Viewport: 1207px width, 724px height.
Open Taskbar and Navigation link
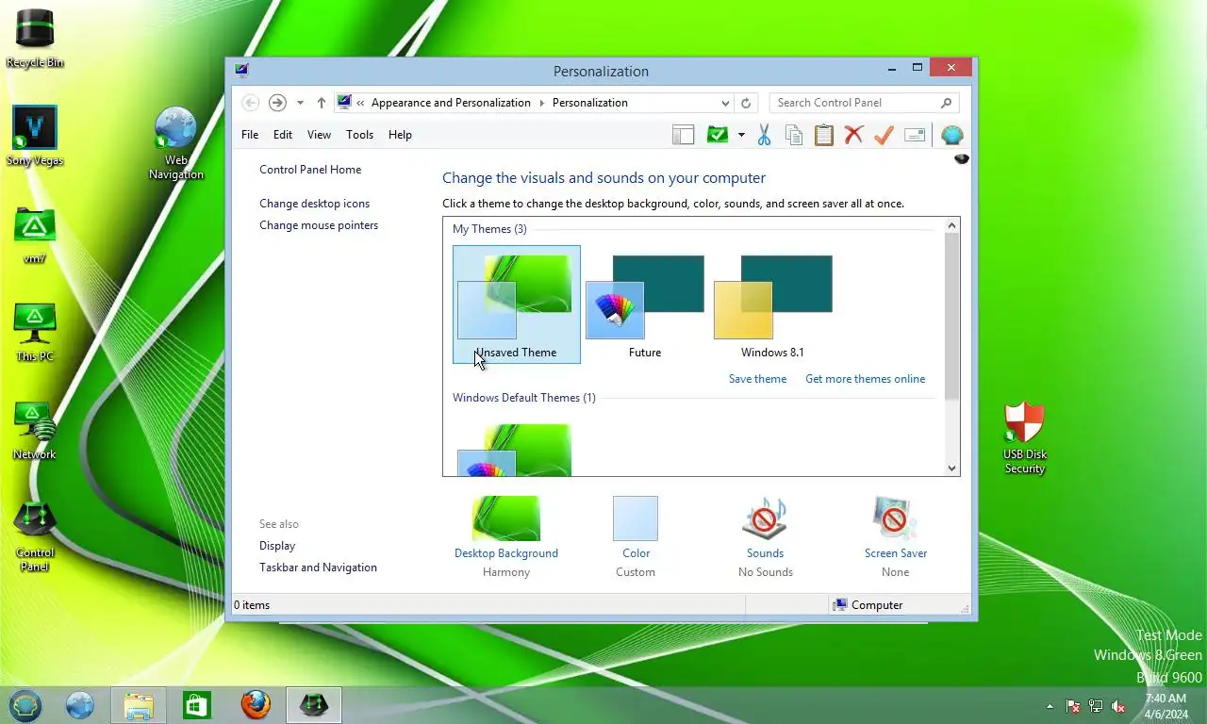(318, 568)
